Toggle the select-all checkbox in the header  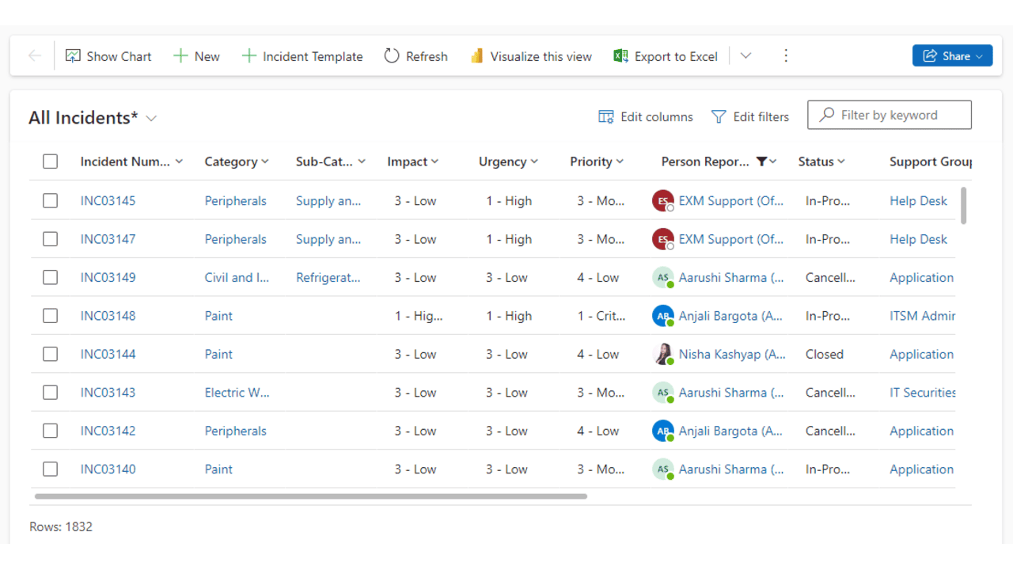[51, 161]
